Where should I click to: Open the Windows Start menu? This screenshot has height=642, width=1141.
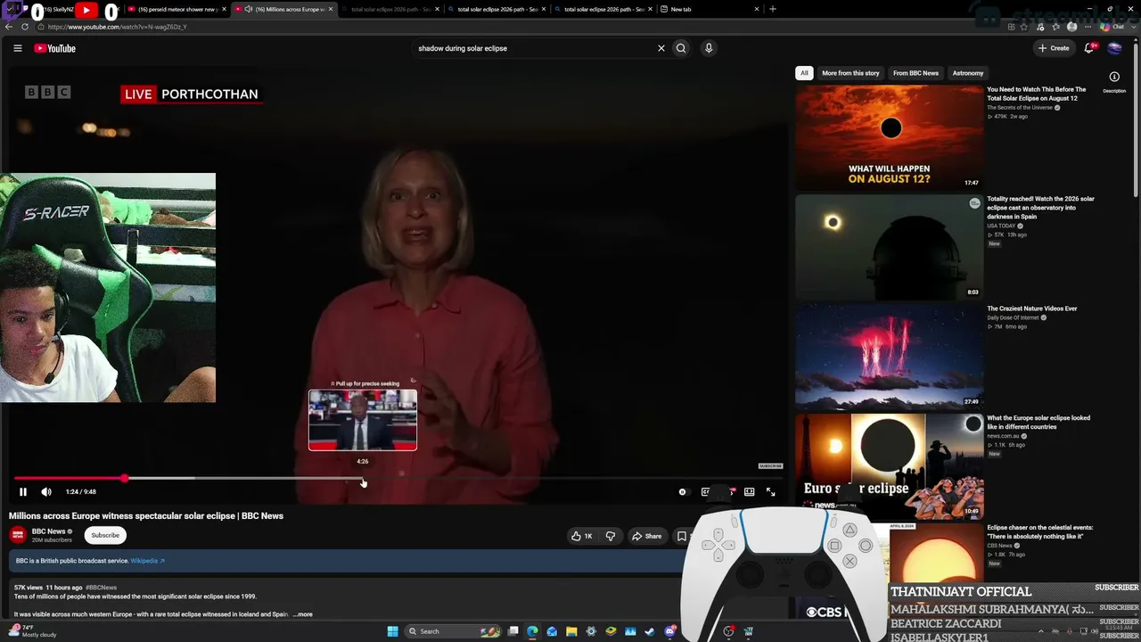click(392, 631)
